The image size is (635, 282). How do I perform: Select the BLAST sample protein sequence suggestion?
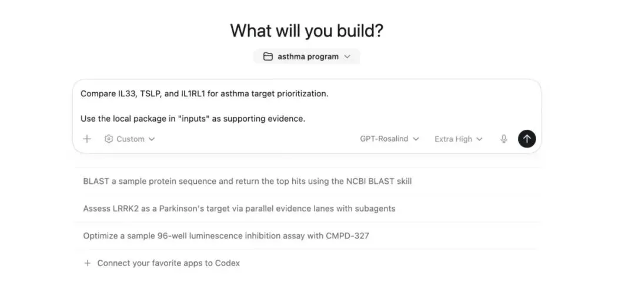click(x=247, y=181)
